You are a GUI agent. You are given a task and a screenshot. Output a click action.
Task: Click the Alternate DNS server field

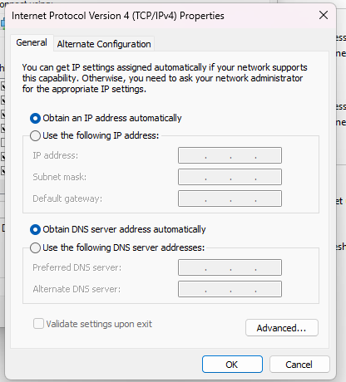(230, 289)
